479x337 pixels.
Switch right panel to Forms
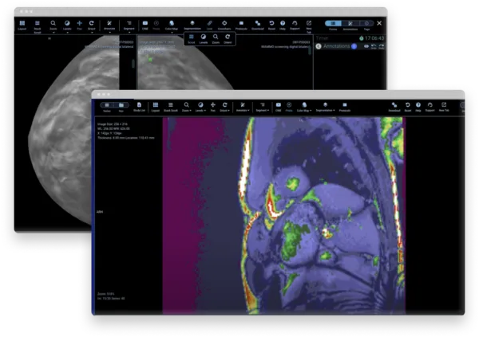point(333,23)
